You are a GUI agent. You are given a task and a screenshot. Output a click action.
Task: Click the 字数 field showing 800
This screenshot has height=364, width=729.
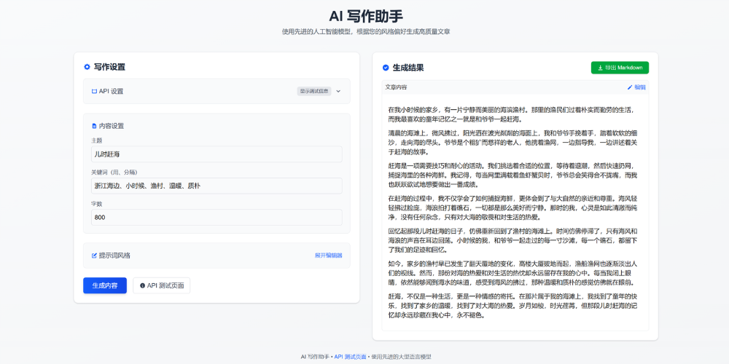(x=217, y=218)
